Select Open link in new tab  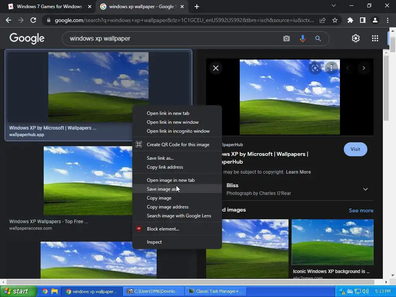pos(177,113)
